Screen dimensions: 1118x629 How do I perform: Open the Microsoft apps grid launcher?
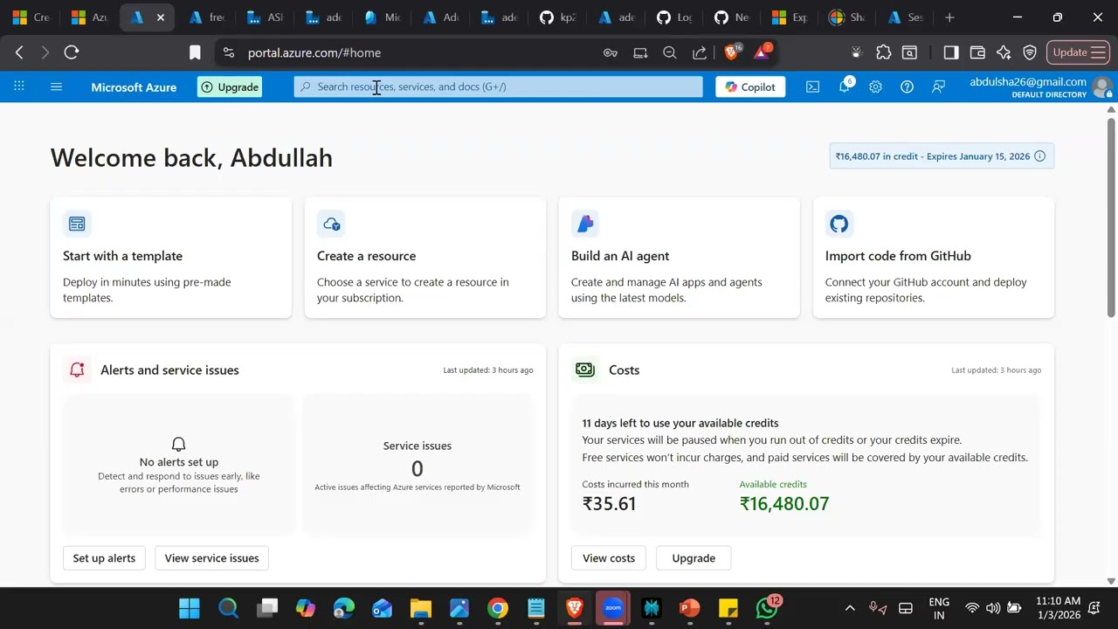click(x=19, y=86)
